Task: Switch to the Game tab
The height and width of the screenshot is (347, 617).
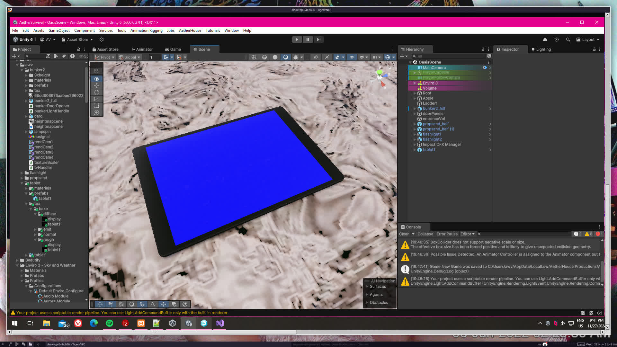Action: click(x=173, y=49)
